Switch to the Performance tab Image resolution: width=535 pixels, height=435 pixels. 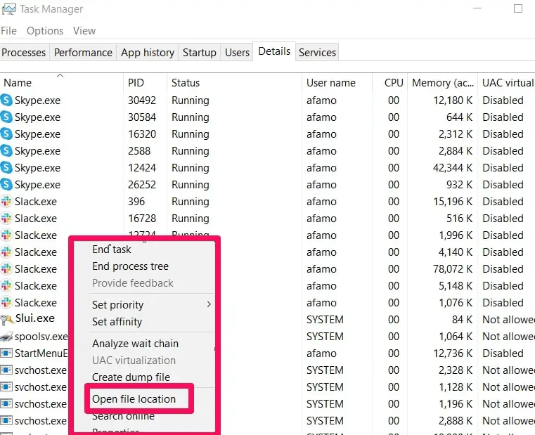(83, 53)
